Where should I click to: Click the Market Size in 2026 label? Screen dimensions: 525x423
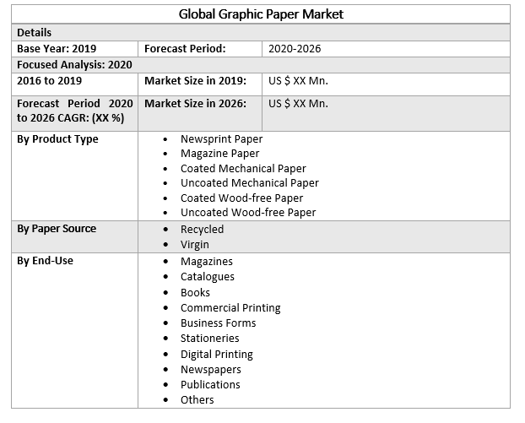(x=195, y=104)
